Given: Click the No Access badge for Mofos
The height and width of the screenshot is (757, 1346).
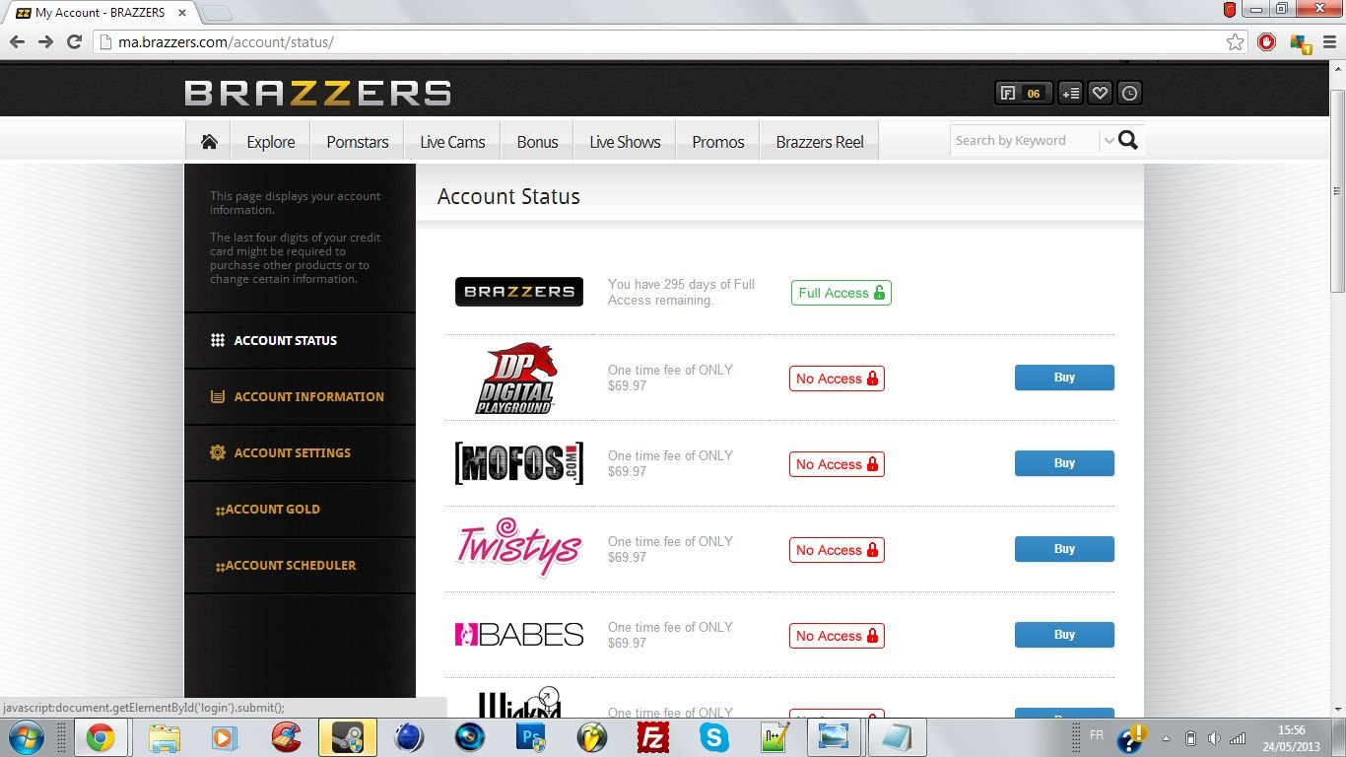Looking at the screenshot, I should click(x=837, y=464).
